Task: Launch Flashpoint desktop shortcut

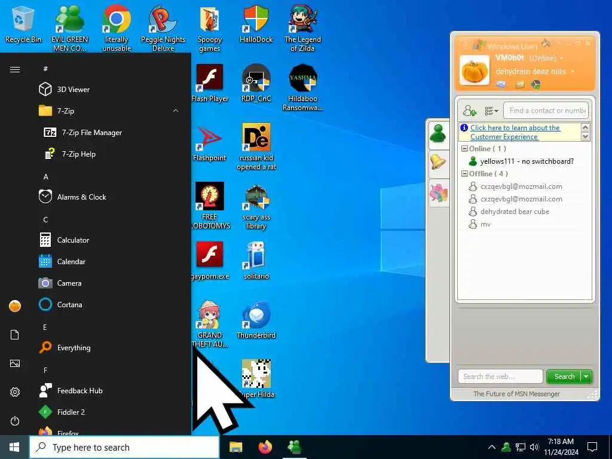Action: (x=210, y=143)
